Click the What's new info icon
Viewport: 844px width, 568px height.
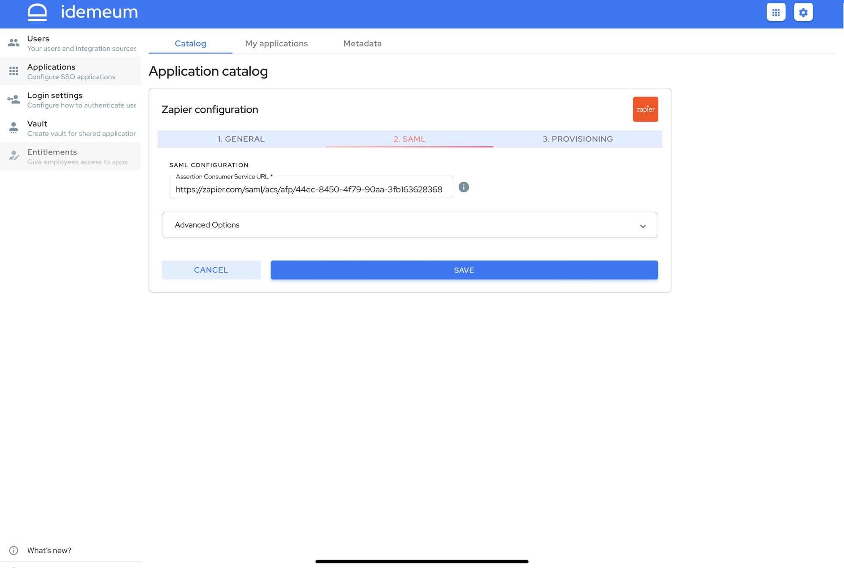(x=14, y=550)
